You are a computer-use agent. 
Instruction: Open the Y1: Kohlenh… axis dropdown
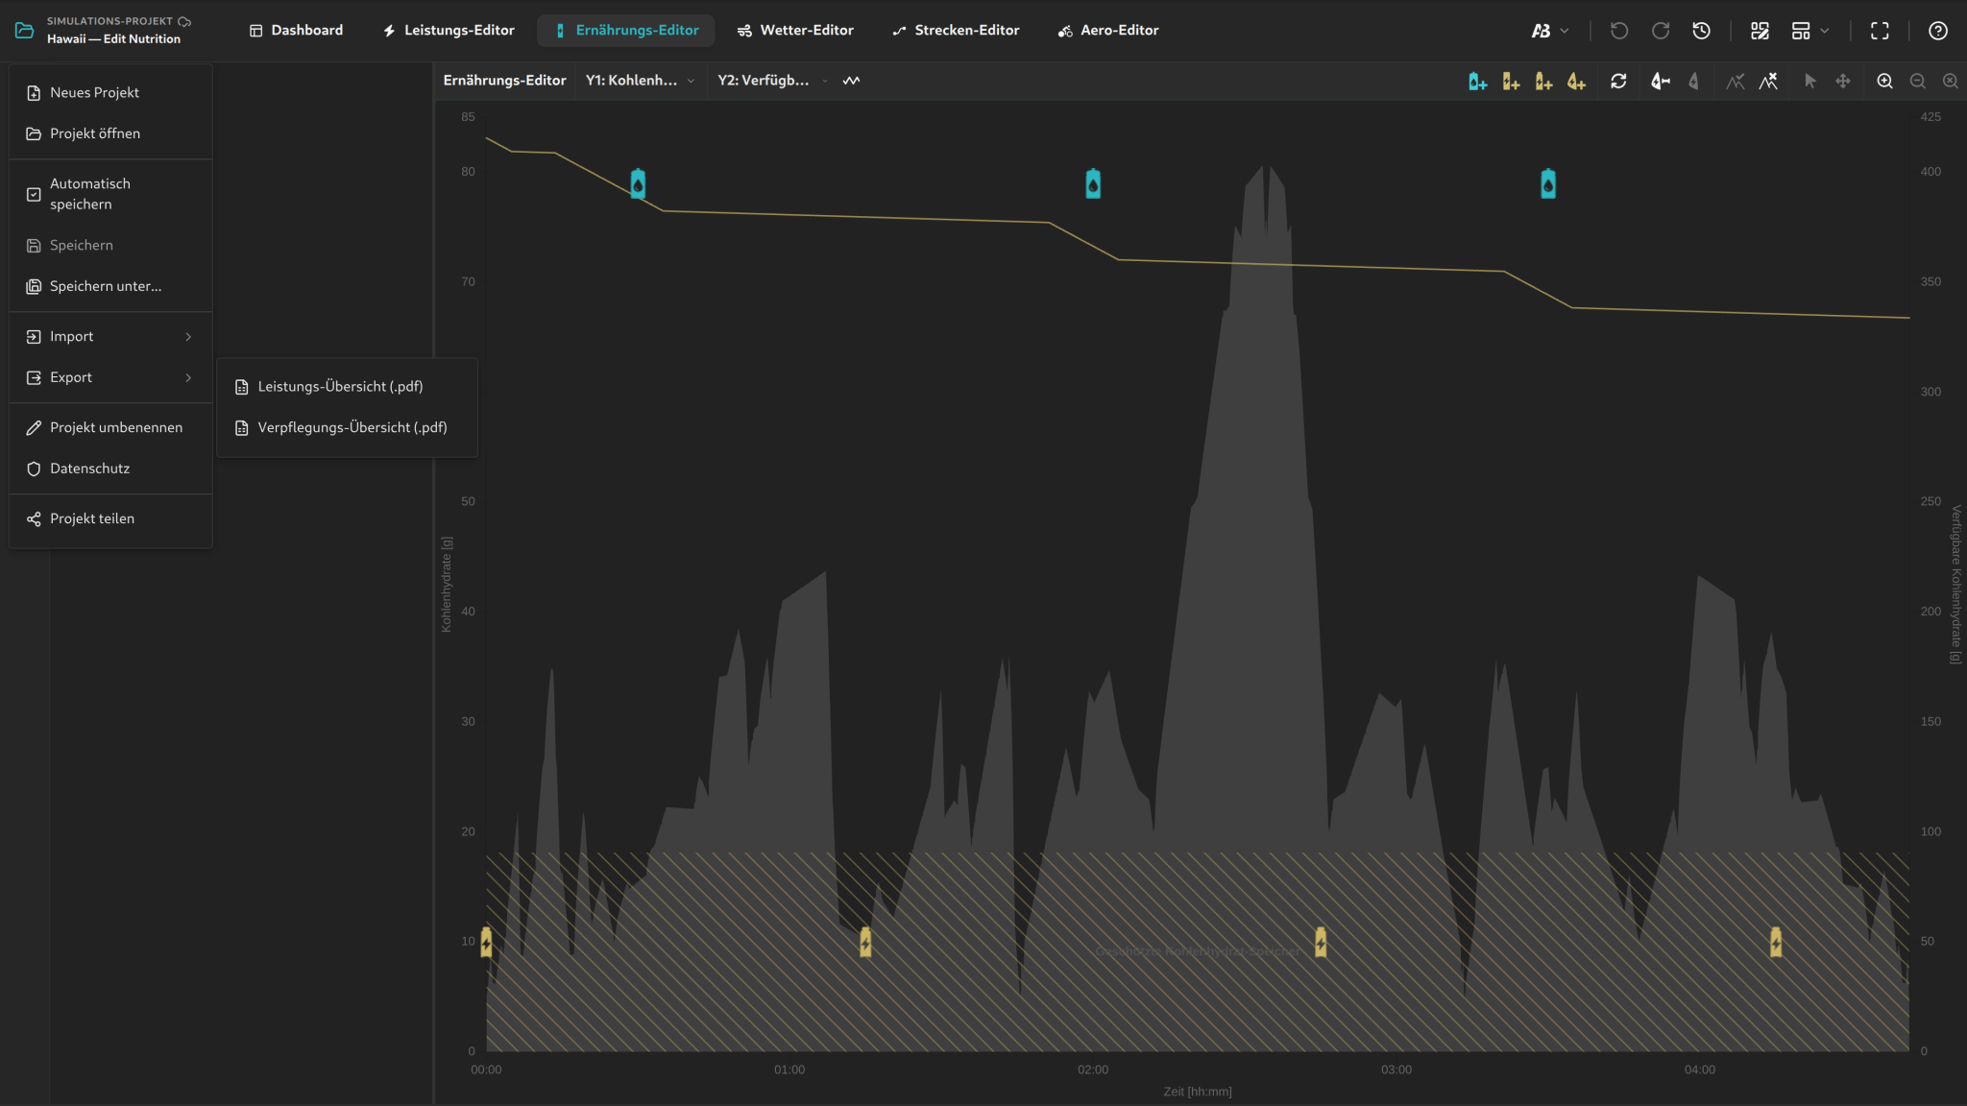640,81
